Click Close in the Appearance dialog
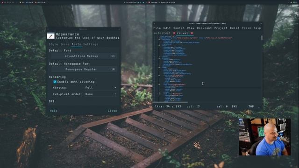The width and height of the screenshot is (299, 168). pyautogui.click(x=112, y=111)
